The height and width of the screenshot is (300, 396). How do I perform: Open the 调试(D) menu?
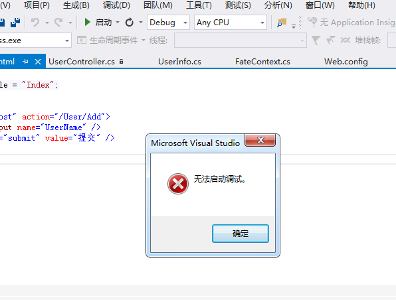tap(116, 5)
